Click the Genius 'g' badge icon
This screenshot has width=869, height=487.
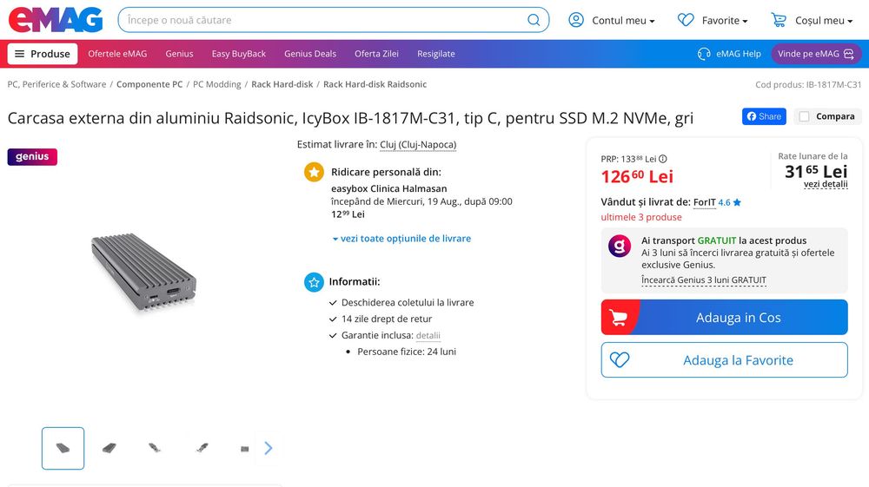point(620,246)
